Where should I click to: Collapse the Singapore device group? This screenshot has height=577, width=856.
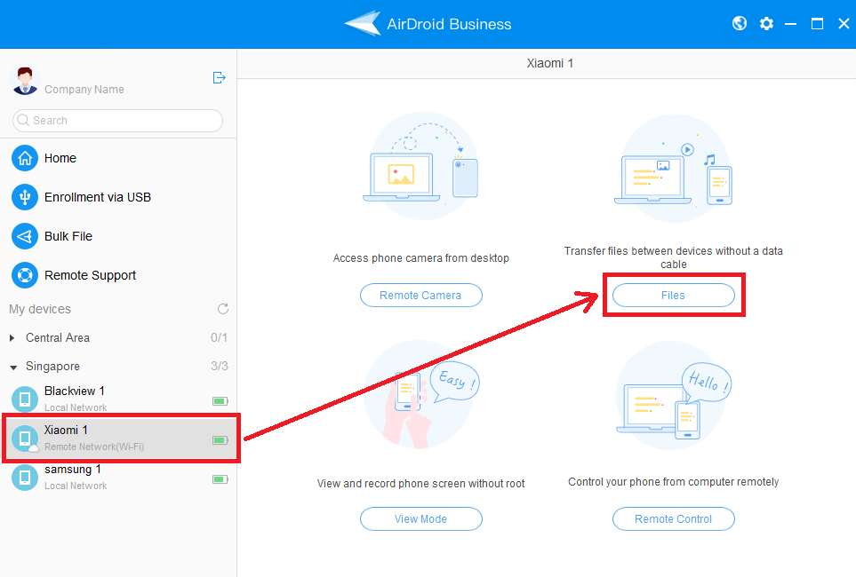point(12,366)
